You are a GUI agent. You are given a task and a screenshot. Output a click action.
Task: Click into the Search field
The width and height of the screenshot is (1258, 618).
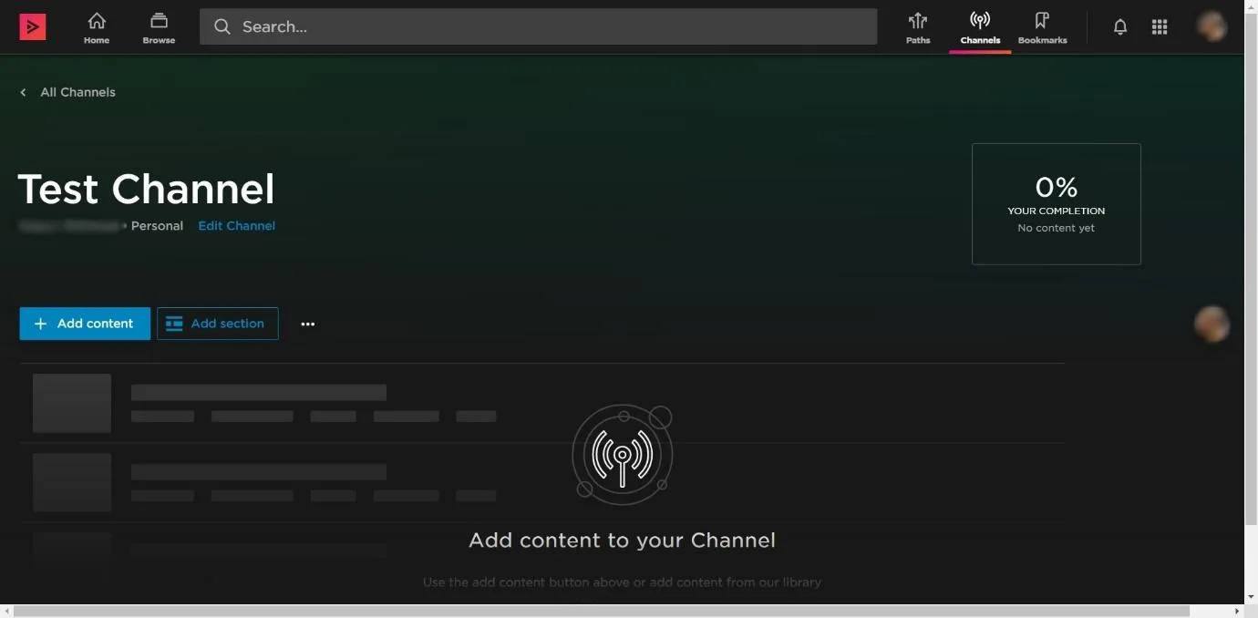[x=538, y=27]
